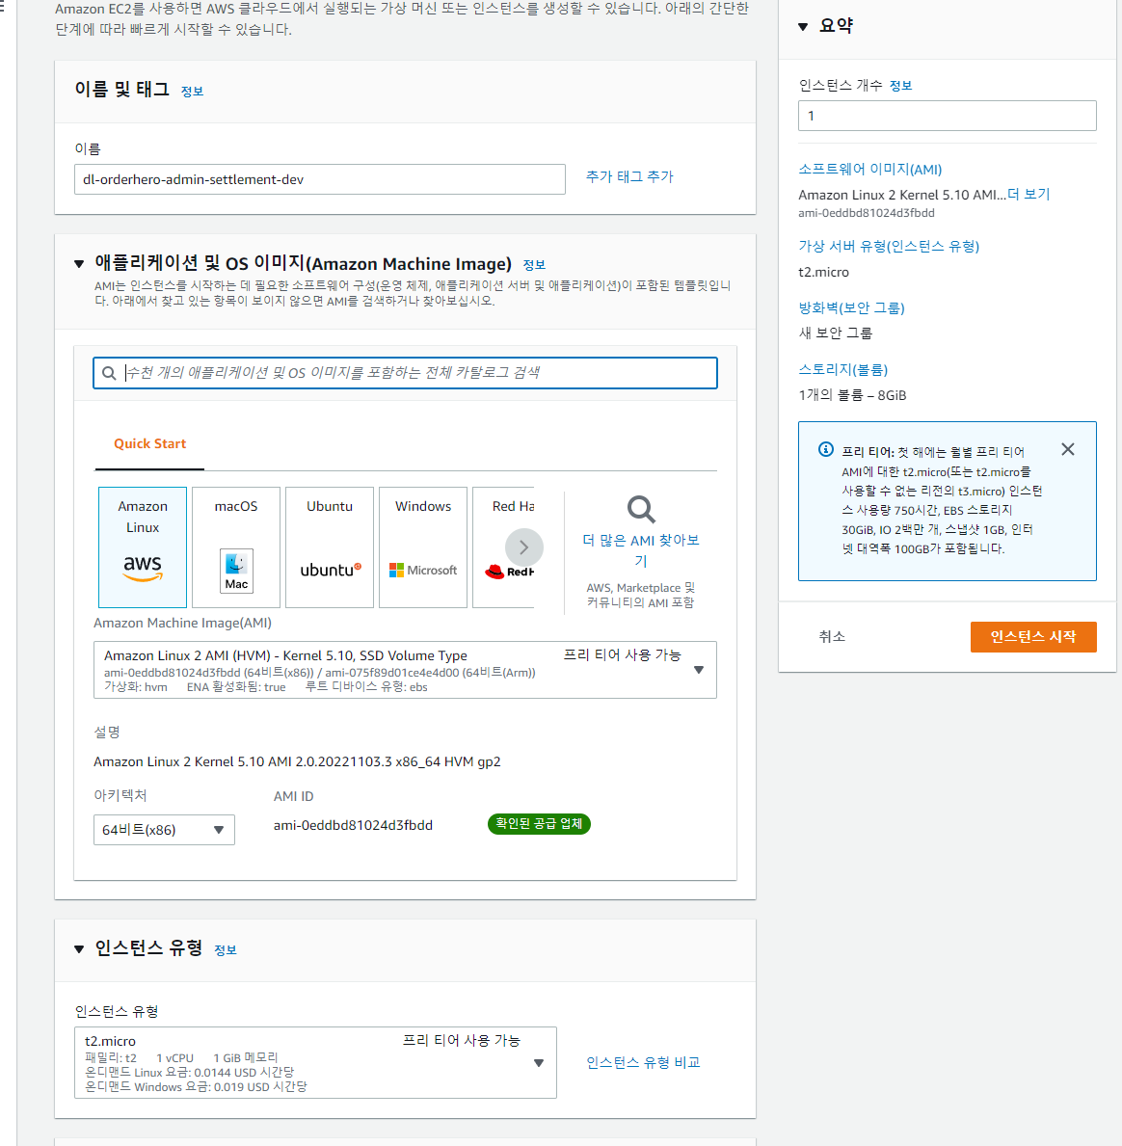The height and width of the screenshot is (1146, 1122).
Task: Collapse the 요약 summary panel
Action: (x=803, y=27)
